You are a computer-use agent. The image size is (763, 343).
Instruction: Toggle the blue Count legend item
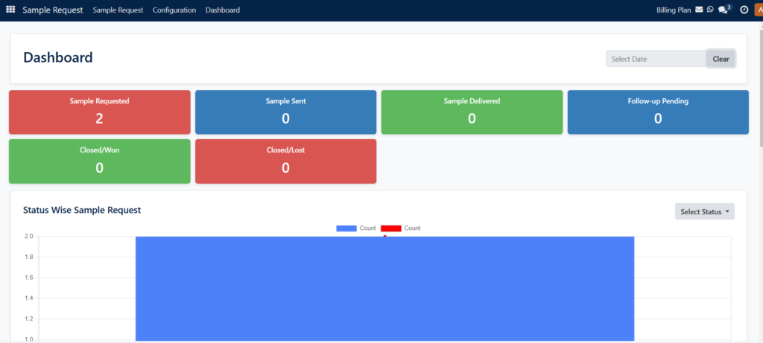coord(355,228)
